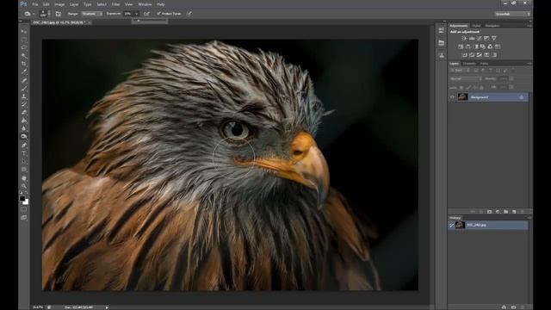The height and width of the screenshot is (310, 551).
Task: Select the Rectangular Marquee tool
Action: pos(24,40)
